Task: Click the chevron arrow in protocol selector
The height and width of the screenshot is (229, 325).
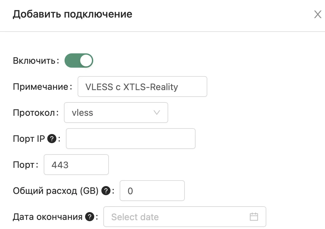Action: click(x=156, y=113)
